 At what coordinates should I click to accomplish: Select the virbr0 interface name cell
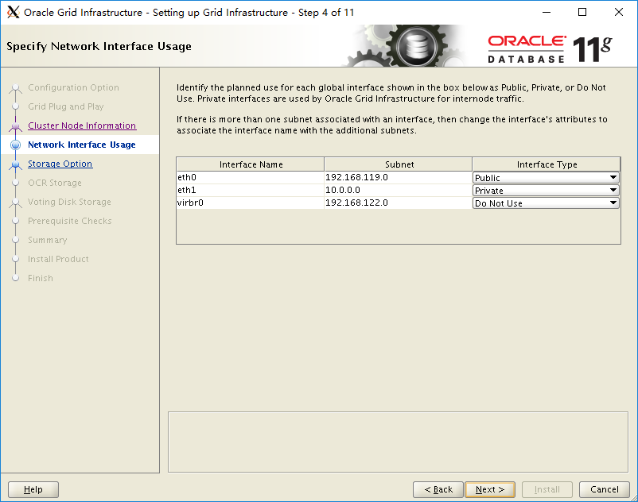click(251, 203)
